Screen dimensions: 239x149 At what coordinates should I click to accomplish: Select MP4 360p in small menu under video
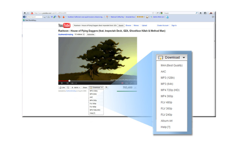click(96, 100)
